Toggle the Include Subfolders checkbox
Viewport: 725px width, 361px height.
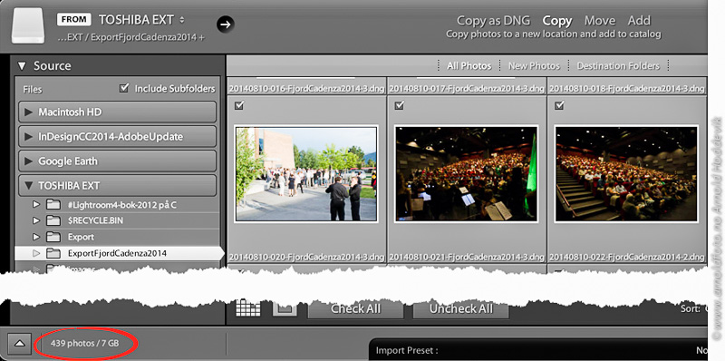pyautogui.click(x=124, y=88)
